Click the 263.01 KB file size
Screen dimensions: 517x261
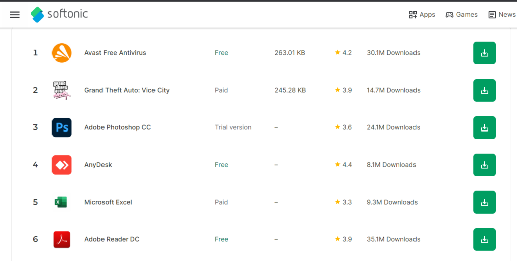click(290, 53)
